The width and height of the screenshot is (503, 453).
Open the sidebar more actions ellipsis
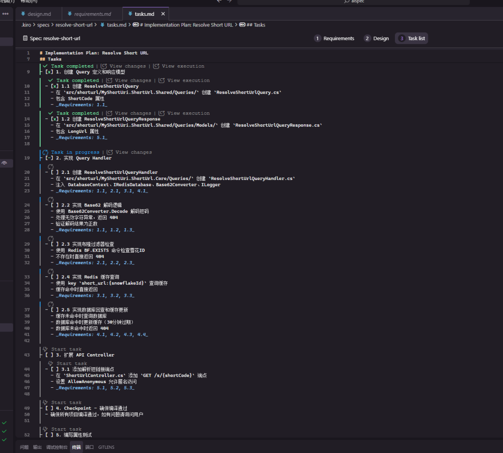[6, 14]
